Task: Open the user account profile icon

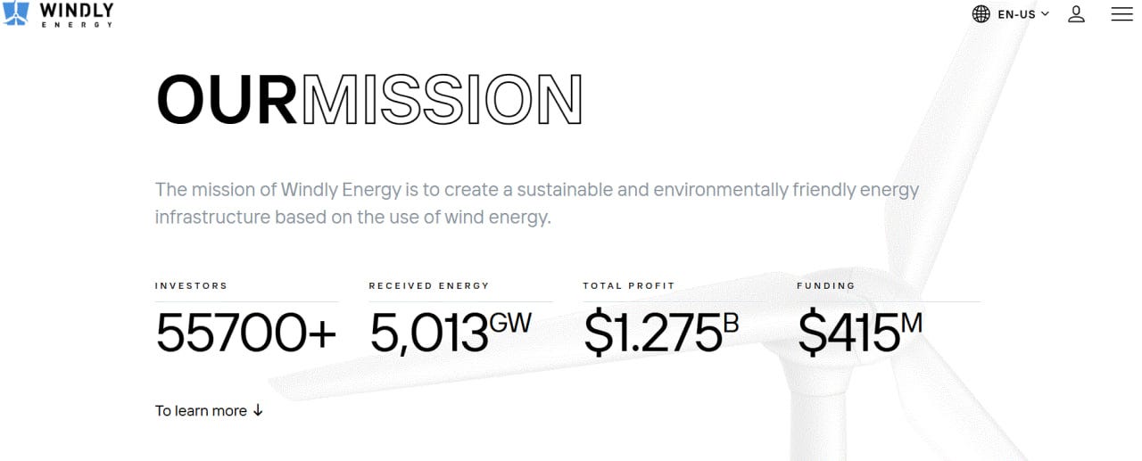Action: coord(1077,14)
